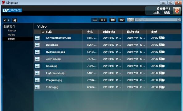Viewport: 183px width, 111px height.
Task: Click the 759.6... size of Penguins.jpg
Action: (92, 80)
